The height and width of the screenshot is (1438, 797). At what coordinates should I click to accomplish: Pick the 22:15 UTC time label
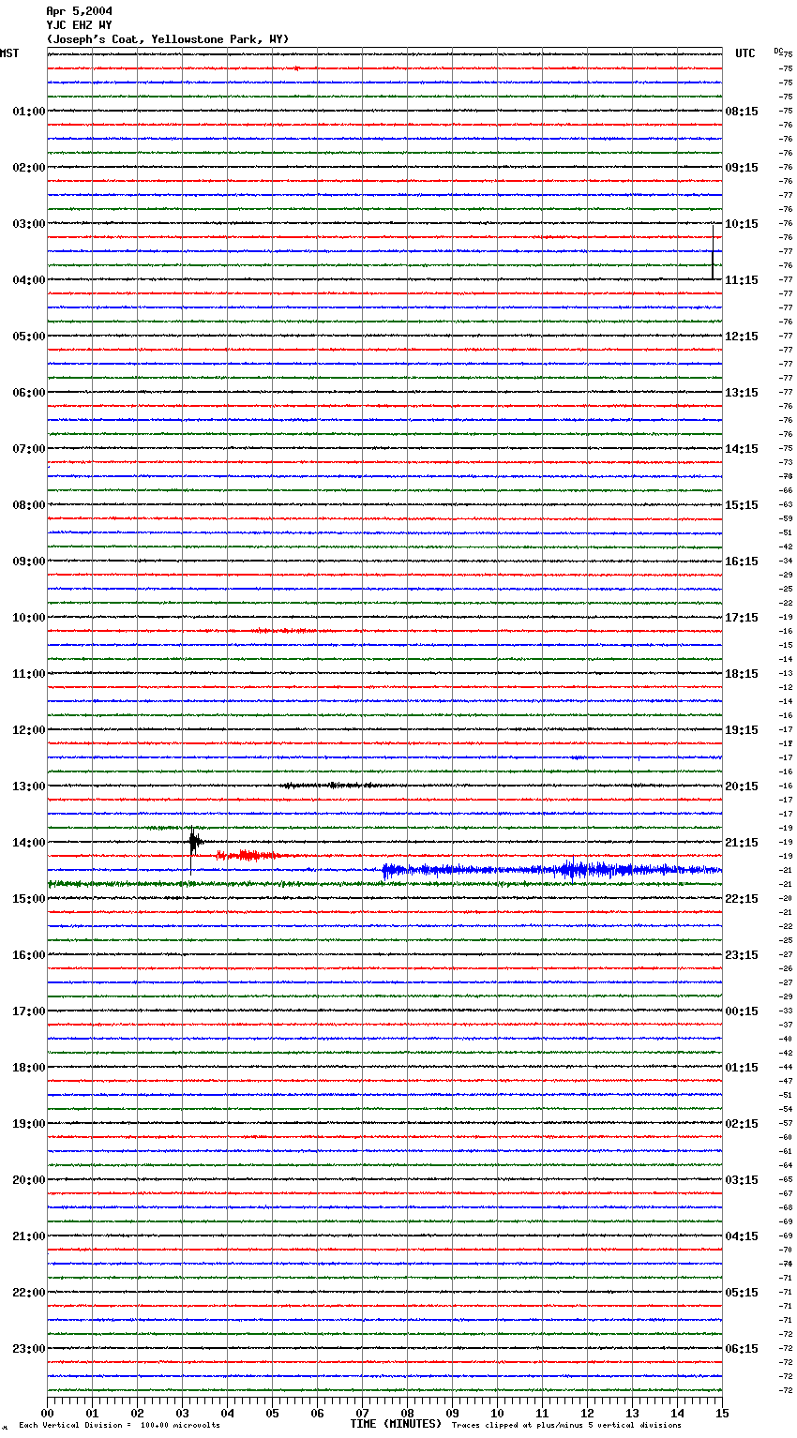click(742, 899)
